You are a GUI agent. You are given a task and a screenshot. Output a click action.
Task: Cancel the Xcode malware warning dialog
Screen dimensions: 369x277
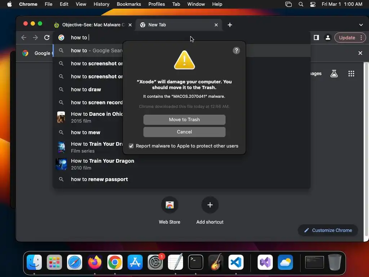coord(184,132)
